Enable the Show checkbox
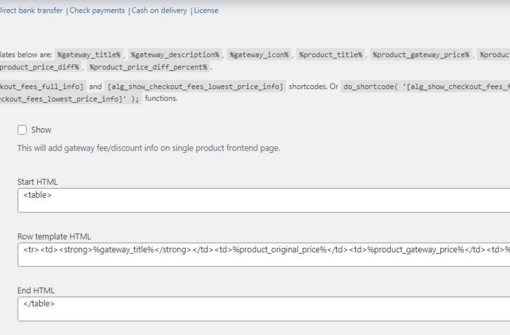This screenshot has height=335, width=510. click(22, 130)
